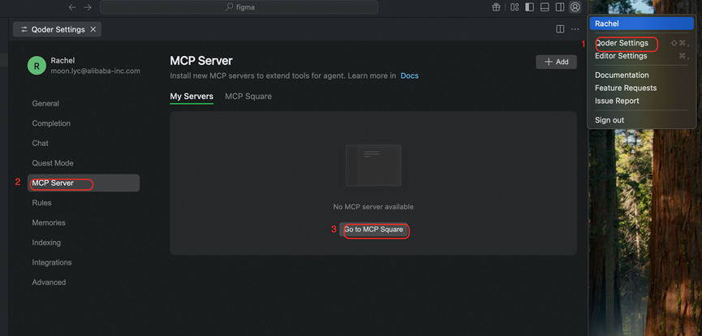The height and width of the screenshot is (336, 702).
Task: Switch to the MCP Square tab
Action: (x=248, y=97)
